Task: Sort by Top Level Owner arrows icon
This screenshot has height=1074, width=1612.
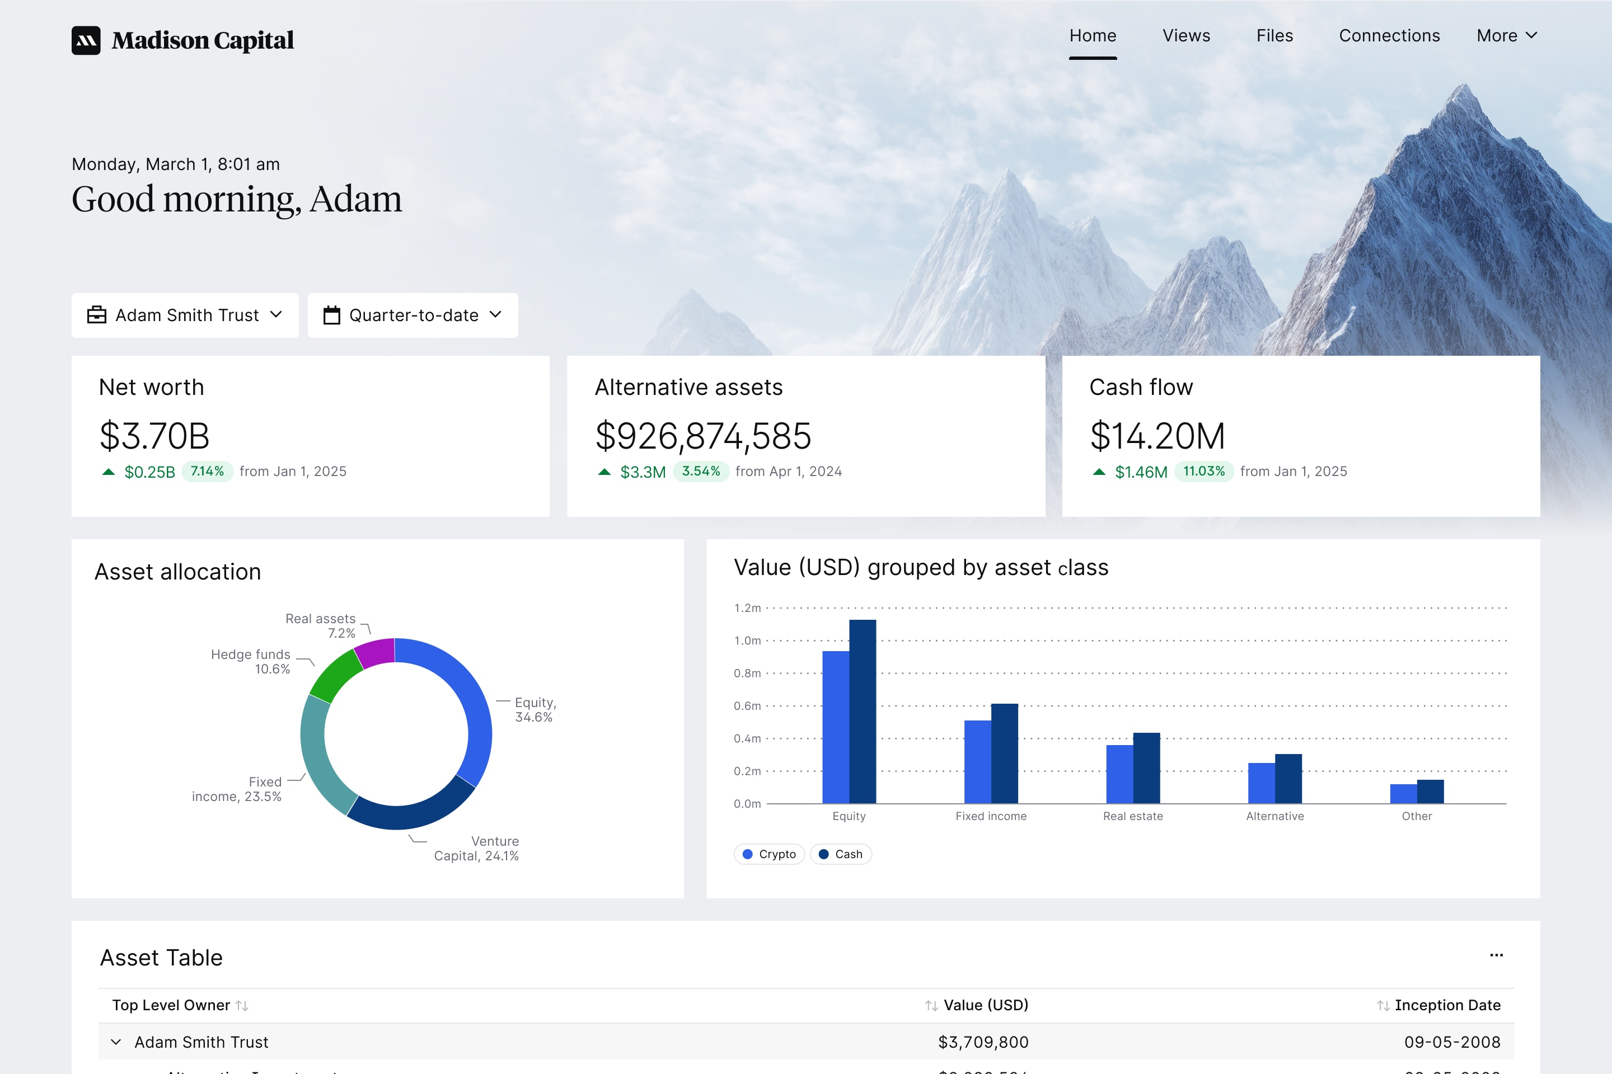Action: coord(242,1006)
